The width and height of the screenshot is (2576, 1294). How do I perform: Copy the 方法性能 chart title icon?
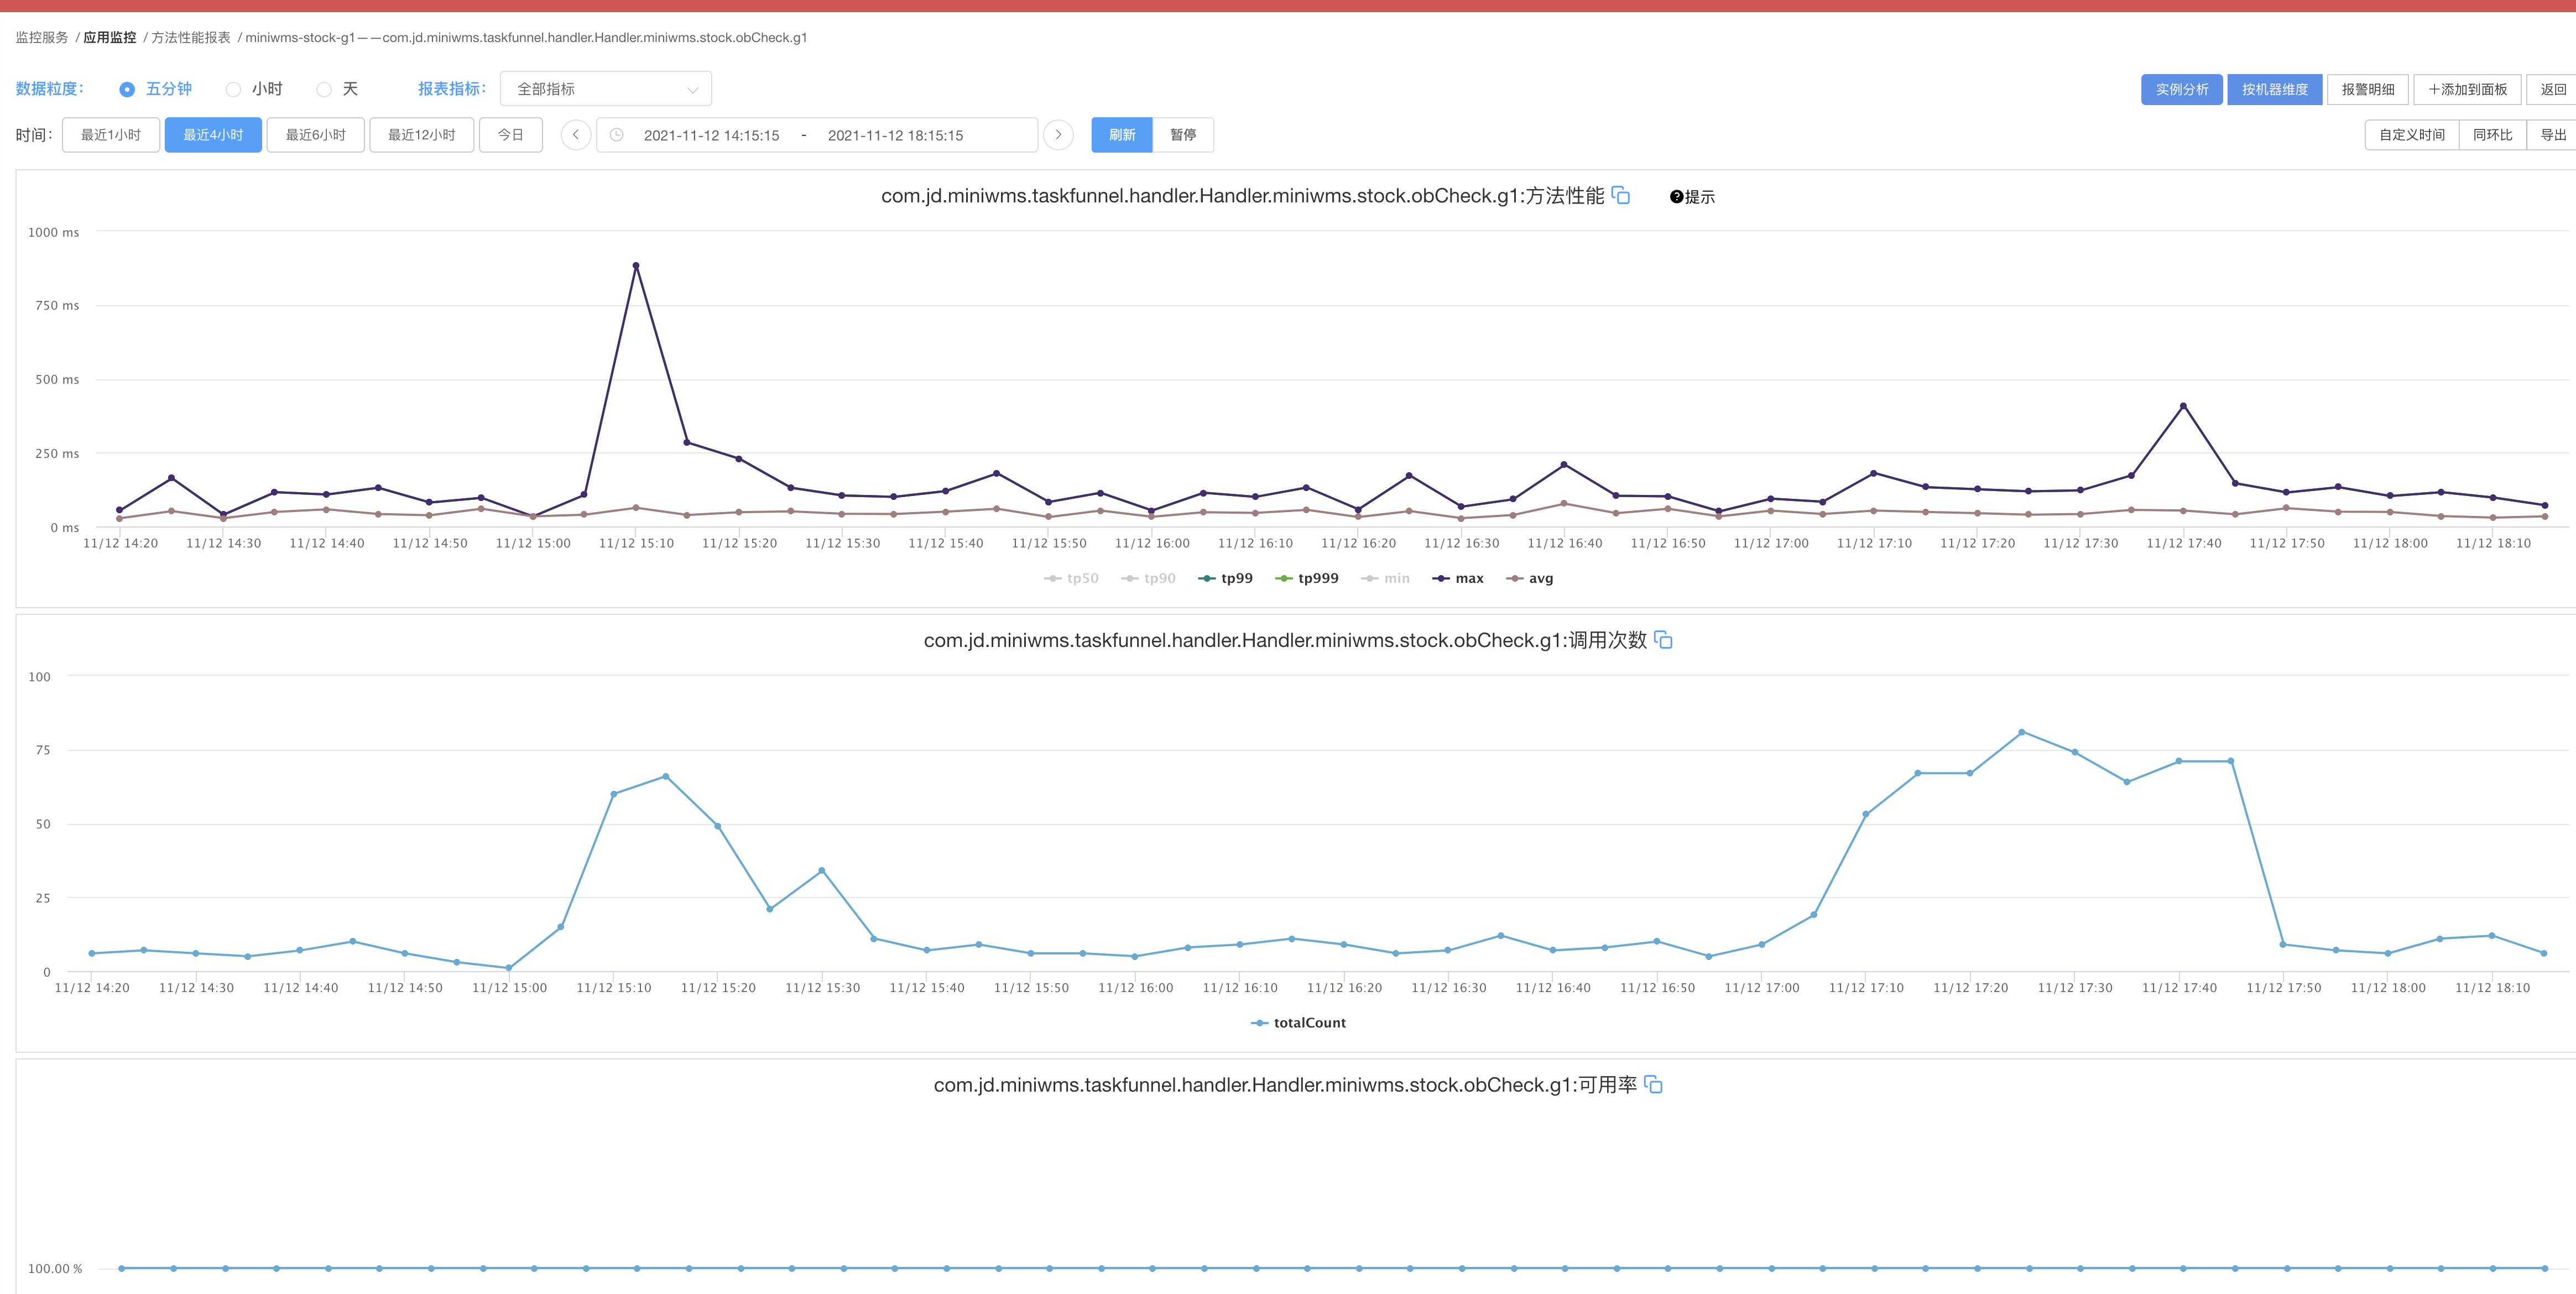pyautogui.click(x=1621, y=196)
